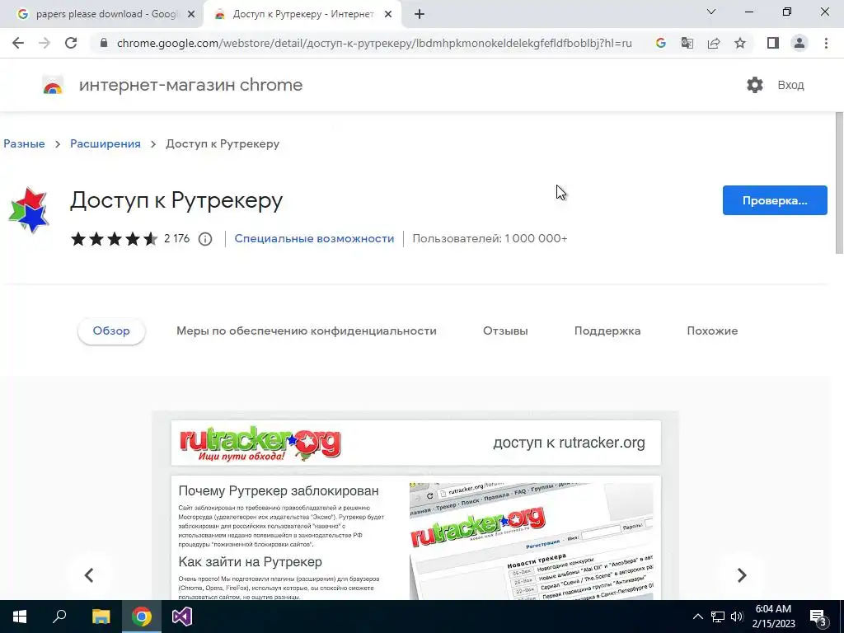Go to the 'Расширения' breadcrumb link
Screen dimensions: 844x633
coord(105,143)
